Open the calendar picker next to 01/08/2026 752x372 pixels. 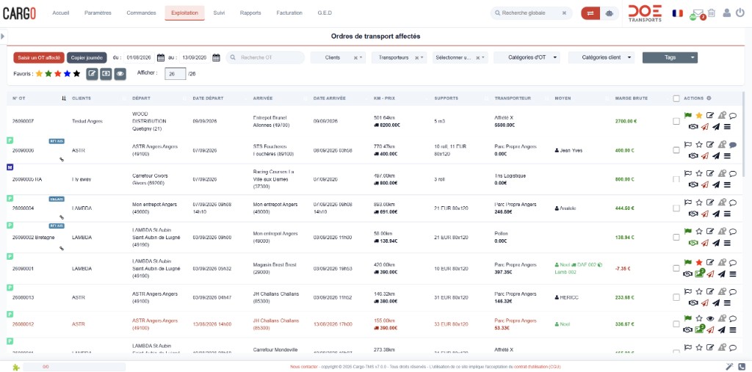(x=161, y=57)
